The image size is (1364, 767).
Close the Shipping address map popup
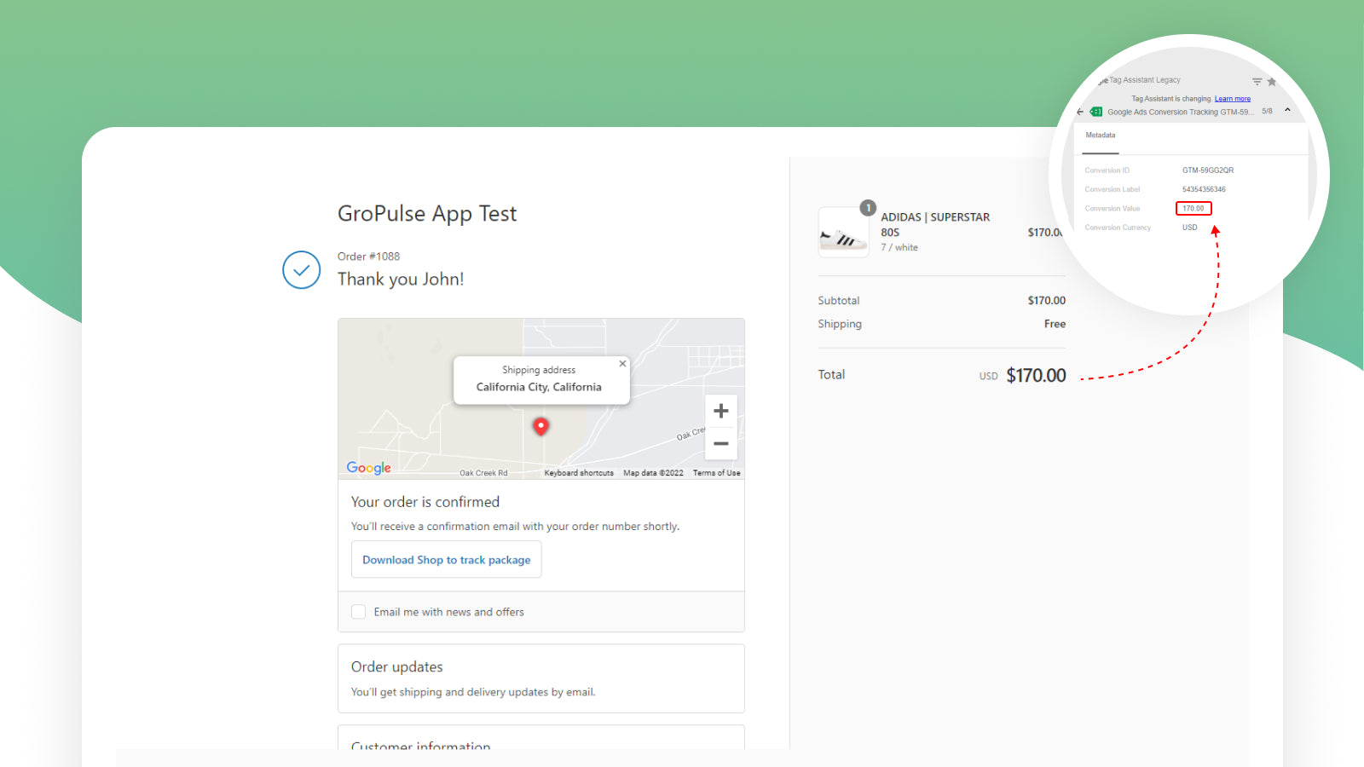[622, 364]
